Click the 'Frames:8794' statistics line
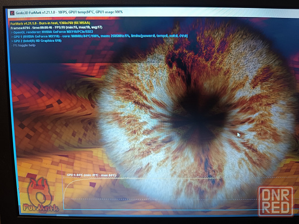This screenshot has height=224, width=299. tap(56, 28)
